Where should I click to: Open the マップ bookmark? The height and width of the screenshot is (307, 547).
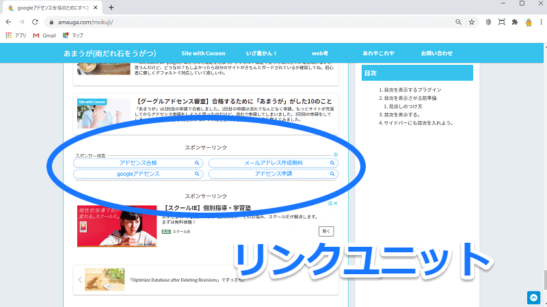pyautogui.click(x=73, y=35)
